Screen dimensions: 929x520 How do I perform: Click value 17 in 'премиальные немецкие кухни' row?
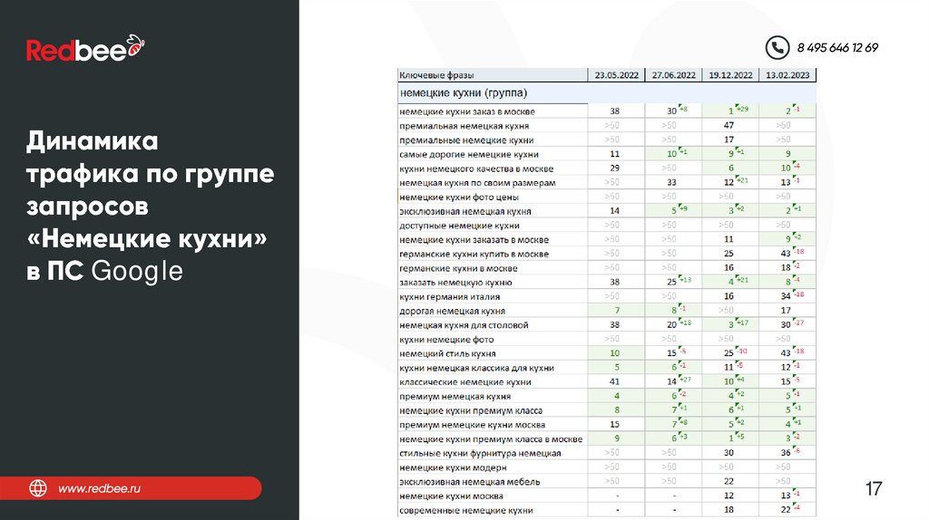click(x=729, y=140)
